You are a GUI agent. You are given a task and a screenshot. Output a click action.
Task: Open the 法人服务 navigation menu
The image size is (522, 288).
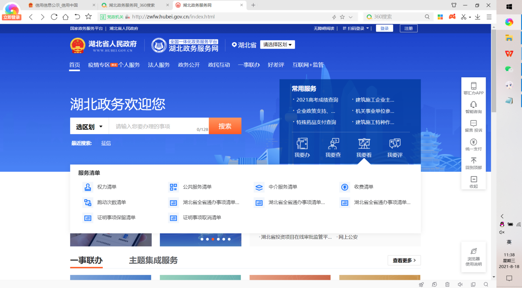point(159,65)
